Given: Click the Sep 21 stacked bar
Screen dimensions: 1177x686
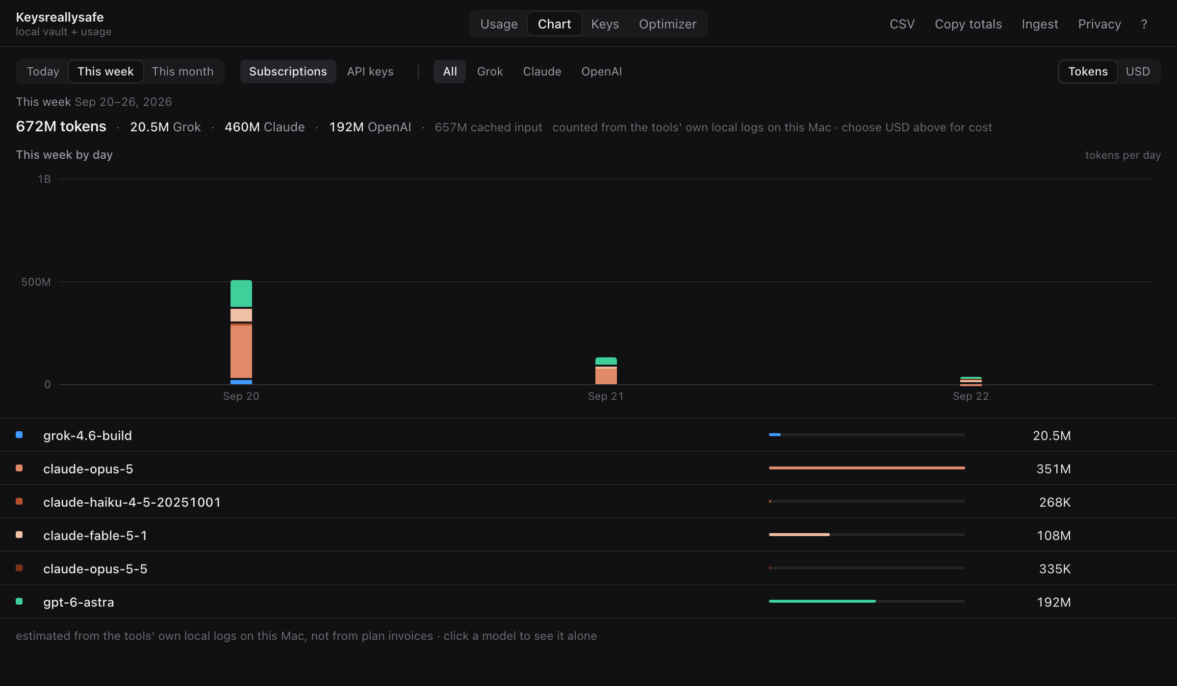Looking at the screenshot, I should pyautogui.click(x=606, y=371).
